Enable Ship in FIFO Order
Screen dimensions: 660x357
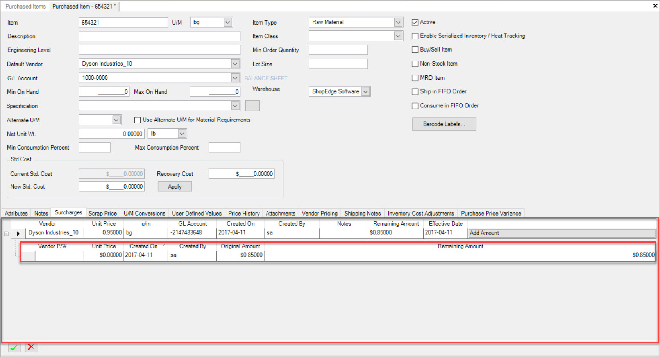pyautogui.click(x=415, y=91)
